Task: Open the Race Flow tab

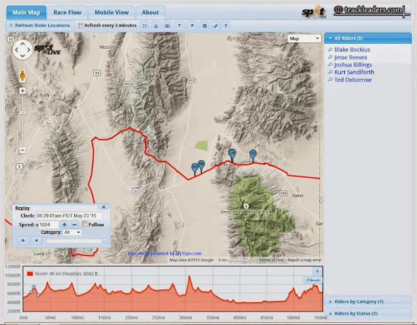Action: pos(67,12)
